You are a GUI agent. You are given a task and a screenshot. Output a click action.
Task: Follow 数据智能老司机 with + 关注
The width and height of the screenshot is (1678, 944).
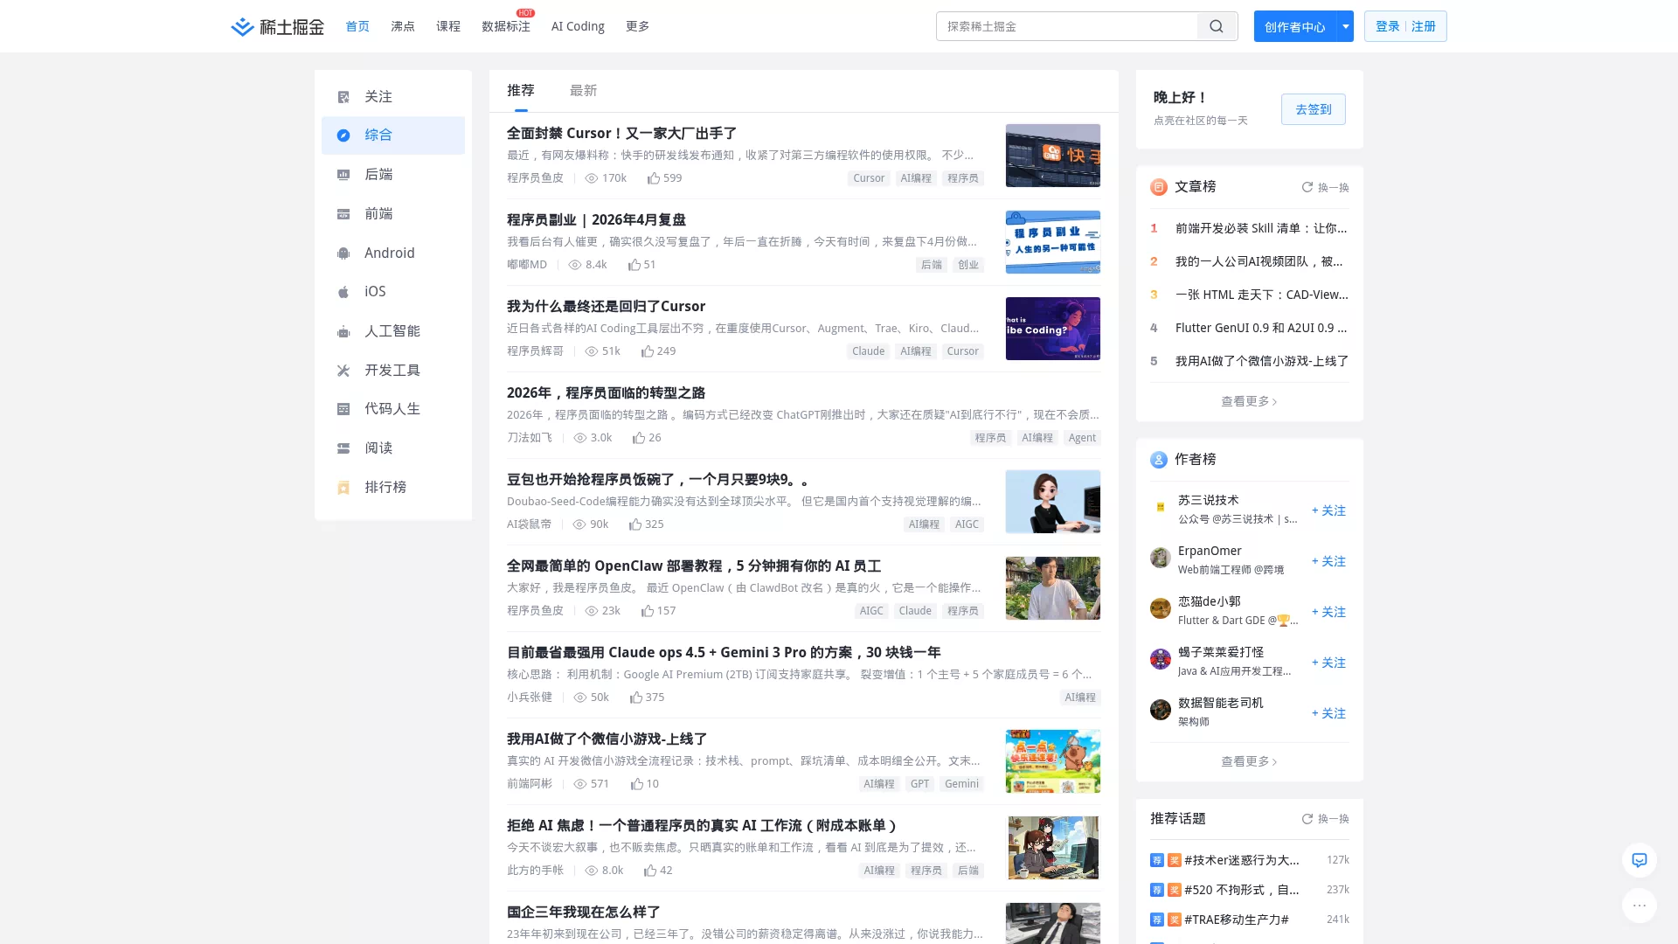(x=1328, y=713)
